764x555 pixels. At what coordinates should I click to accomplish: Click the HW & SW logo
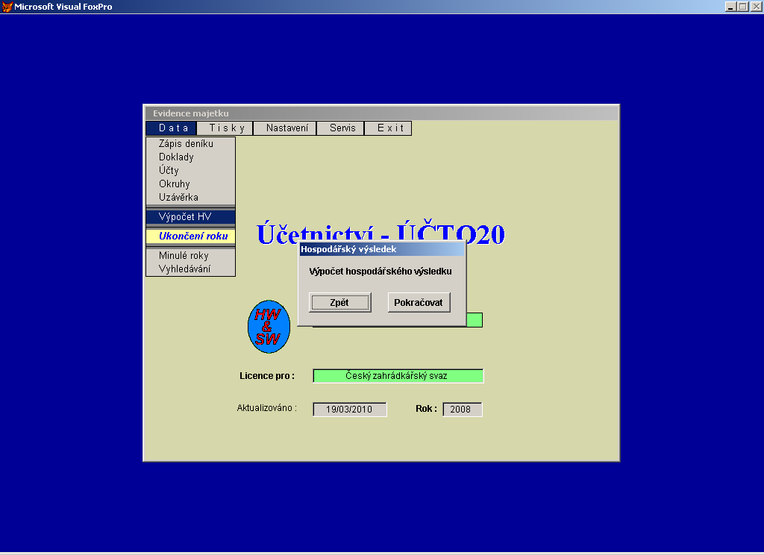tap(269, 327)
